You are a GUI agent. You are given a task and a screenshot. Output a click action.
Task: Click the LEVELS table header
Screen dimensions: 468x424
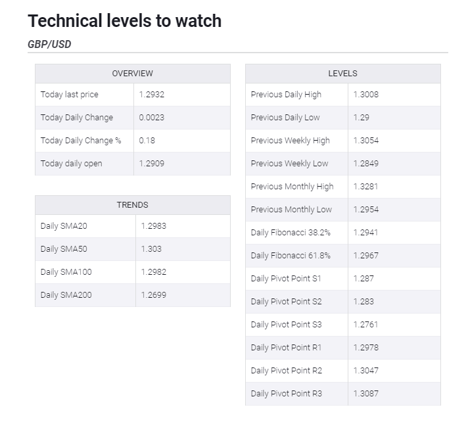tap(342, 74)
